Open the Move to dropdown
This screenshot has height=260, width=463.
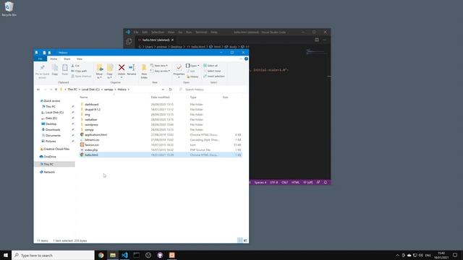(x=100, y=76)
